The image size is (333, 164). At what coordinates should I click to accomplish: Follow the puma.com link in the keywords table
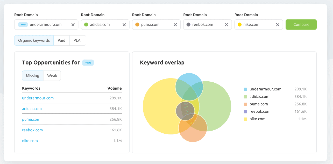[x=31, y=119]
